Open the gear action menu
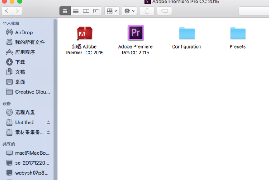This screenshot has height=180, width=269. (130, 11)
